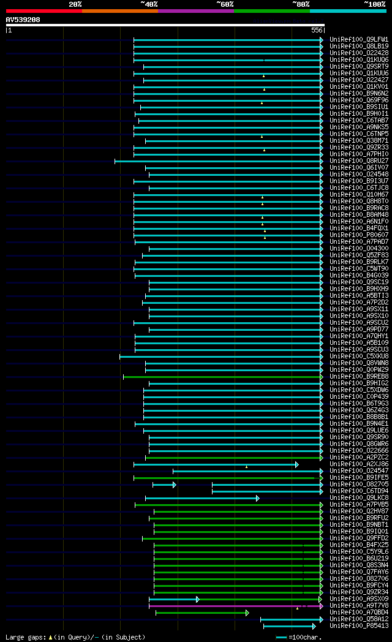Image resolution: width=392 pixels, height=642 pixels.
Task: Click the purple ~60% identity legend bar
Action: click(195, 11)
